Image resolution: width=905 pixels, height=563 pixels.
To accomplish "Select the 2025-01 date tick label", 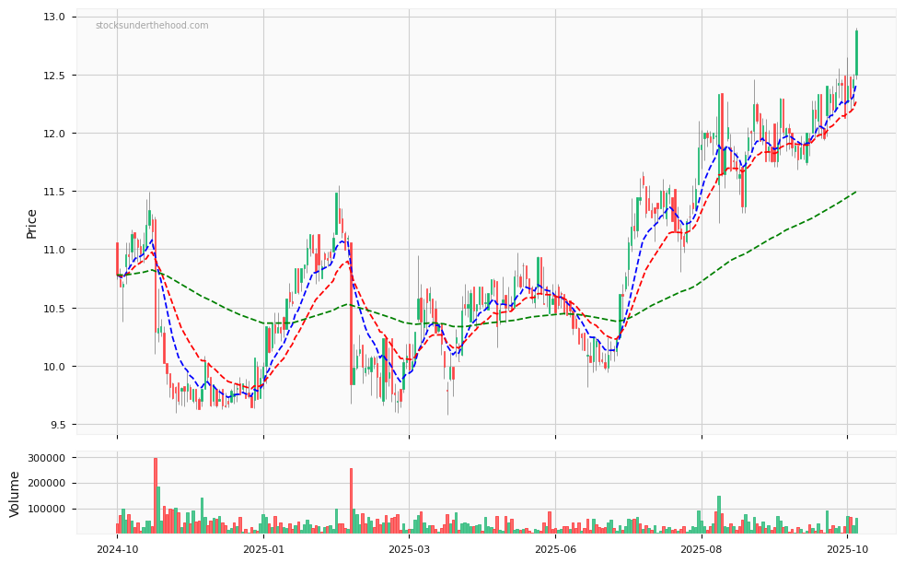I will pyautogui.click(x=263, y=549).
